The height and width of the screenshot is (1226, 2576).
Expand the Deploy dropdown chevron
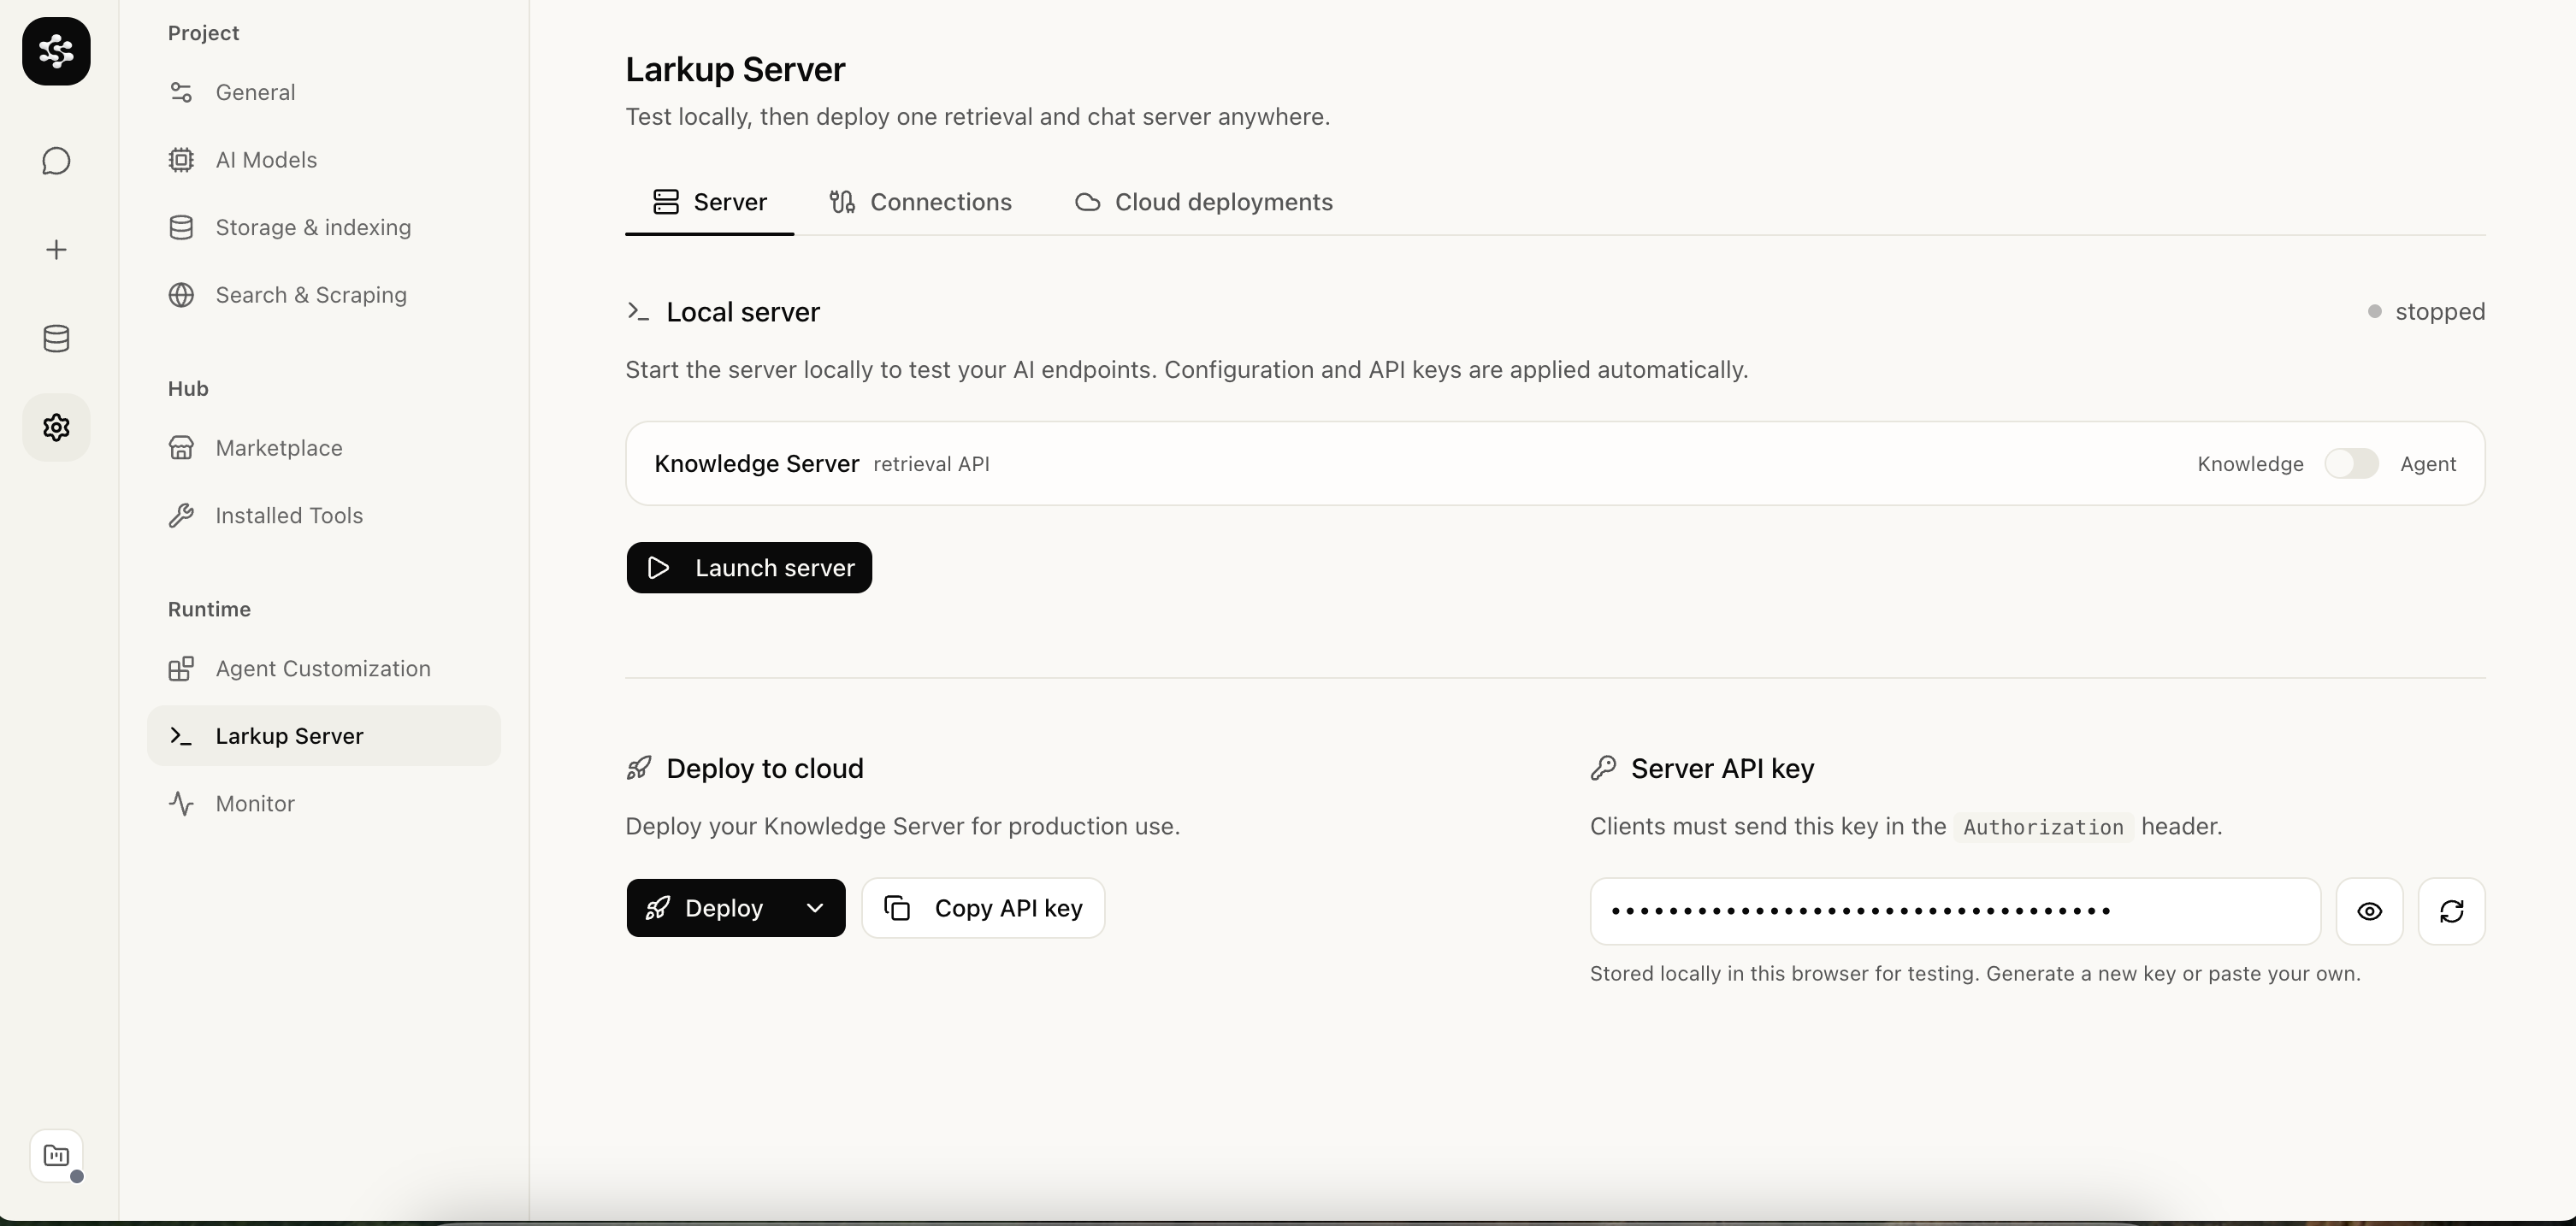click(815, 908)
